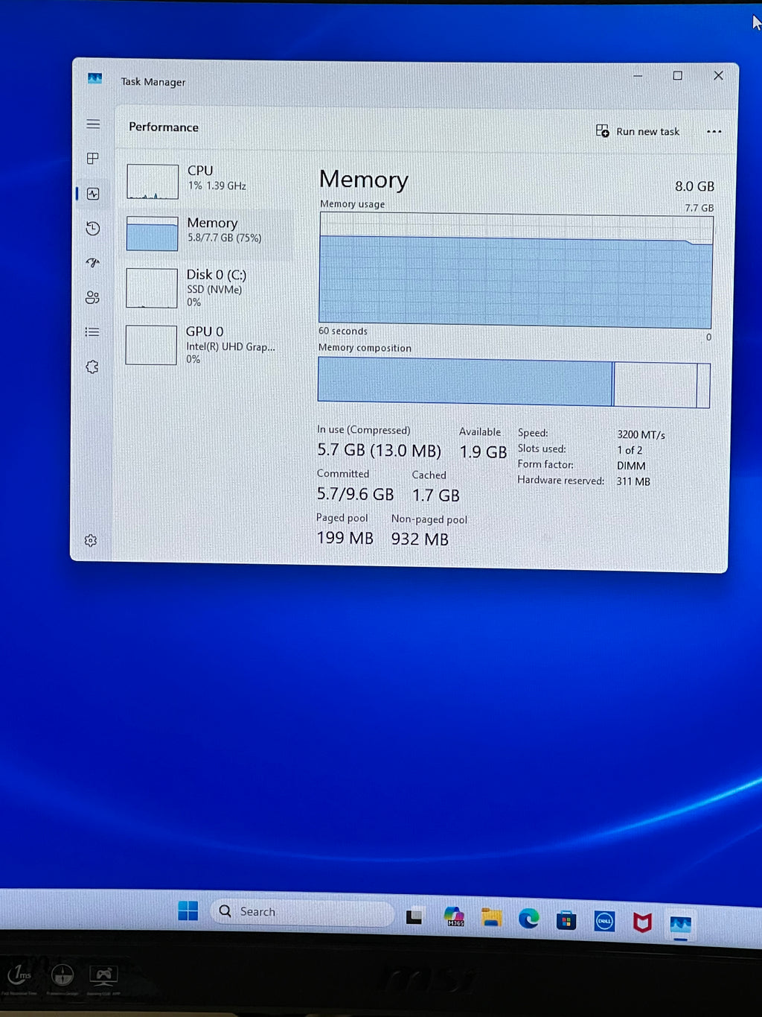Open the Details list icon
Image resolution: width=762 pixels, height=1017 pixels.
92,332
